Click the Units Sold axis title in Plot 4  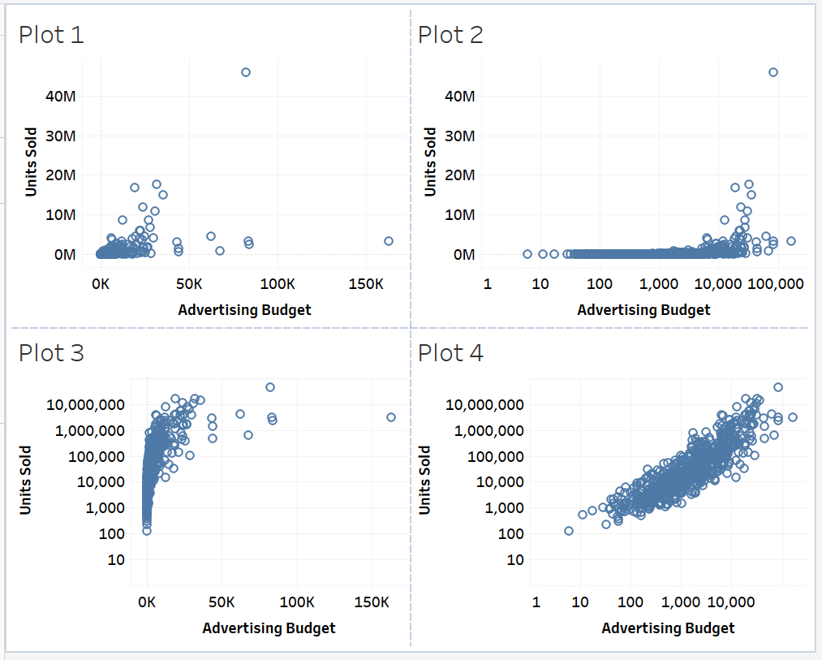(x=424, y=480)
